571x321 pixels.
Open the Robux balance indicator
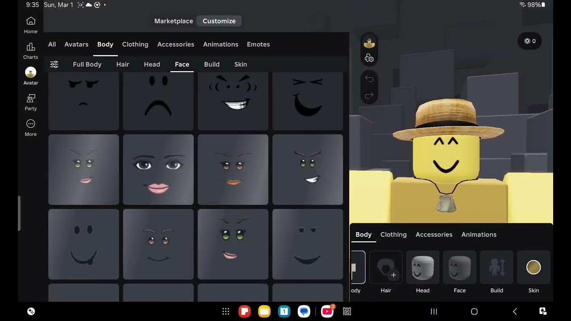coord(530,41)
